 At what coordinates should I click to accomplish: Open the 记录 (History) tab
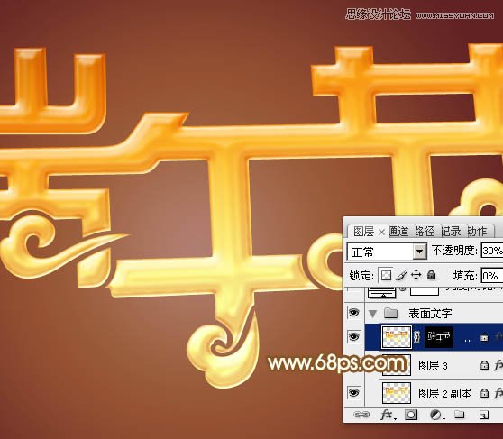point(451,231)
